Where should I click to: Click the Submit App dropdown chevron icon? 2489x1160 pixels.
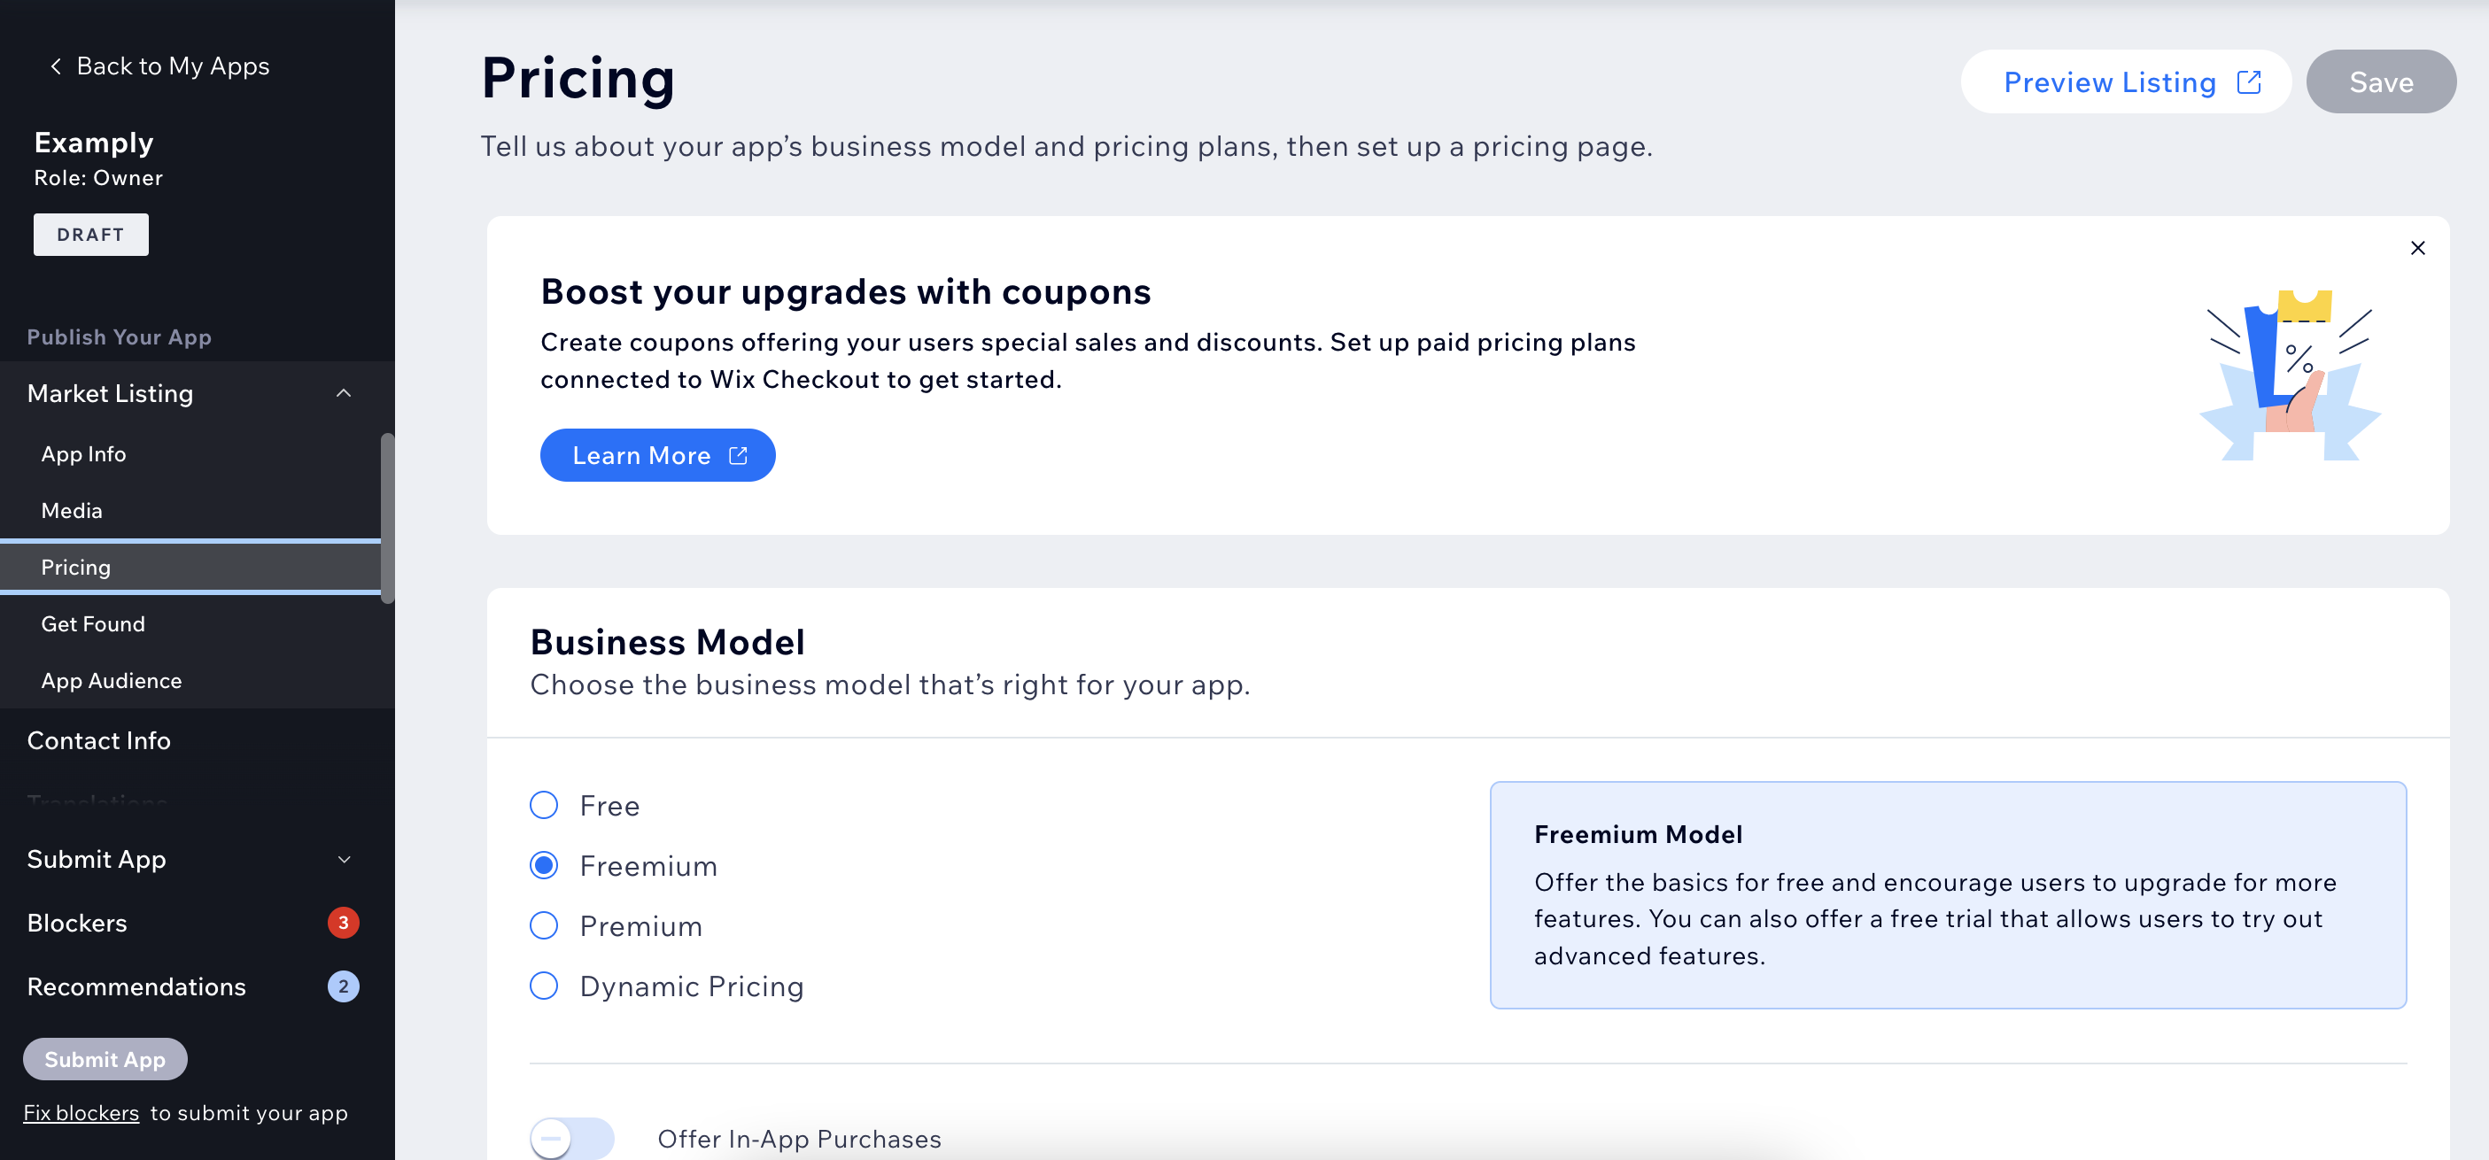point(346,859)
